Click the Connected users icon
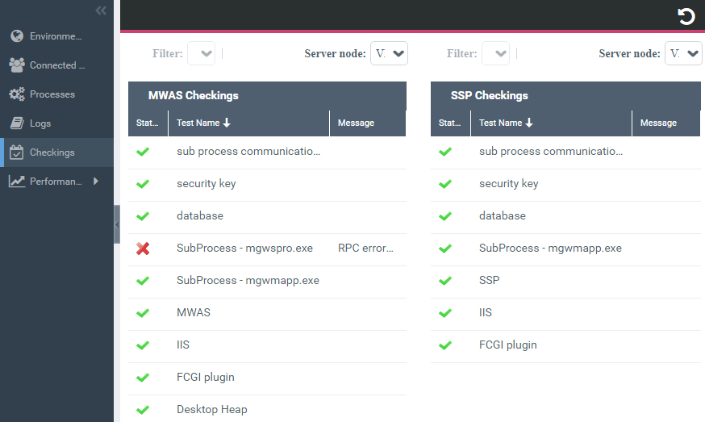 (x=16, y=65)
